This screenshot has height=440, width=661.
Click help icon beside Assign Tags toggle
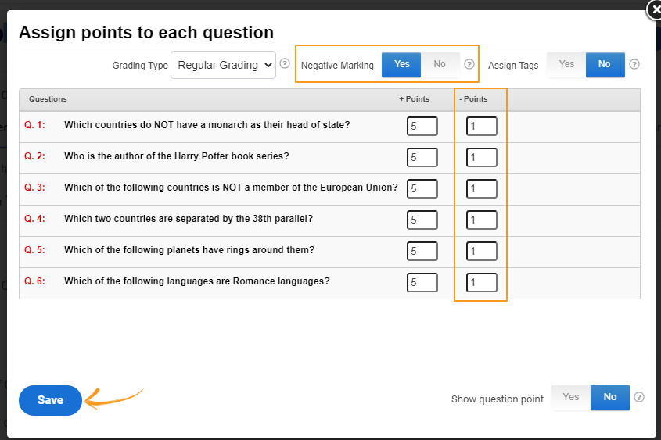point(634,65)
